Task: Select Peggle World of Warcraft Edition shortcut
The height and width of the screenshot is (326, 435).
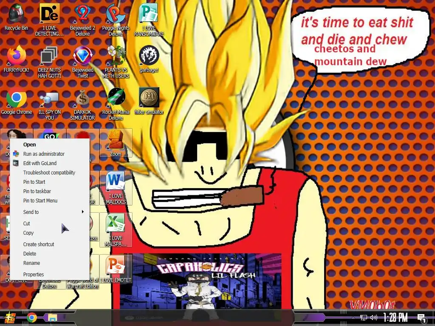Action: 83,283
